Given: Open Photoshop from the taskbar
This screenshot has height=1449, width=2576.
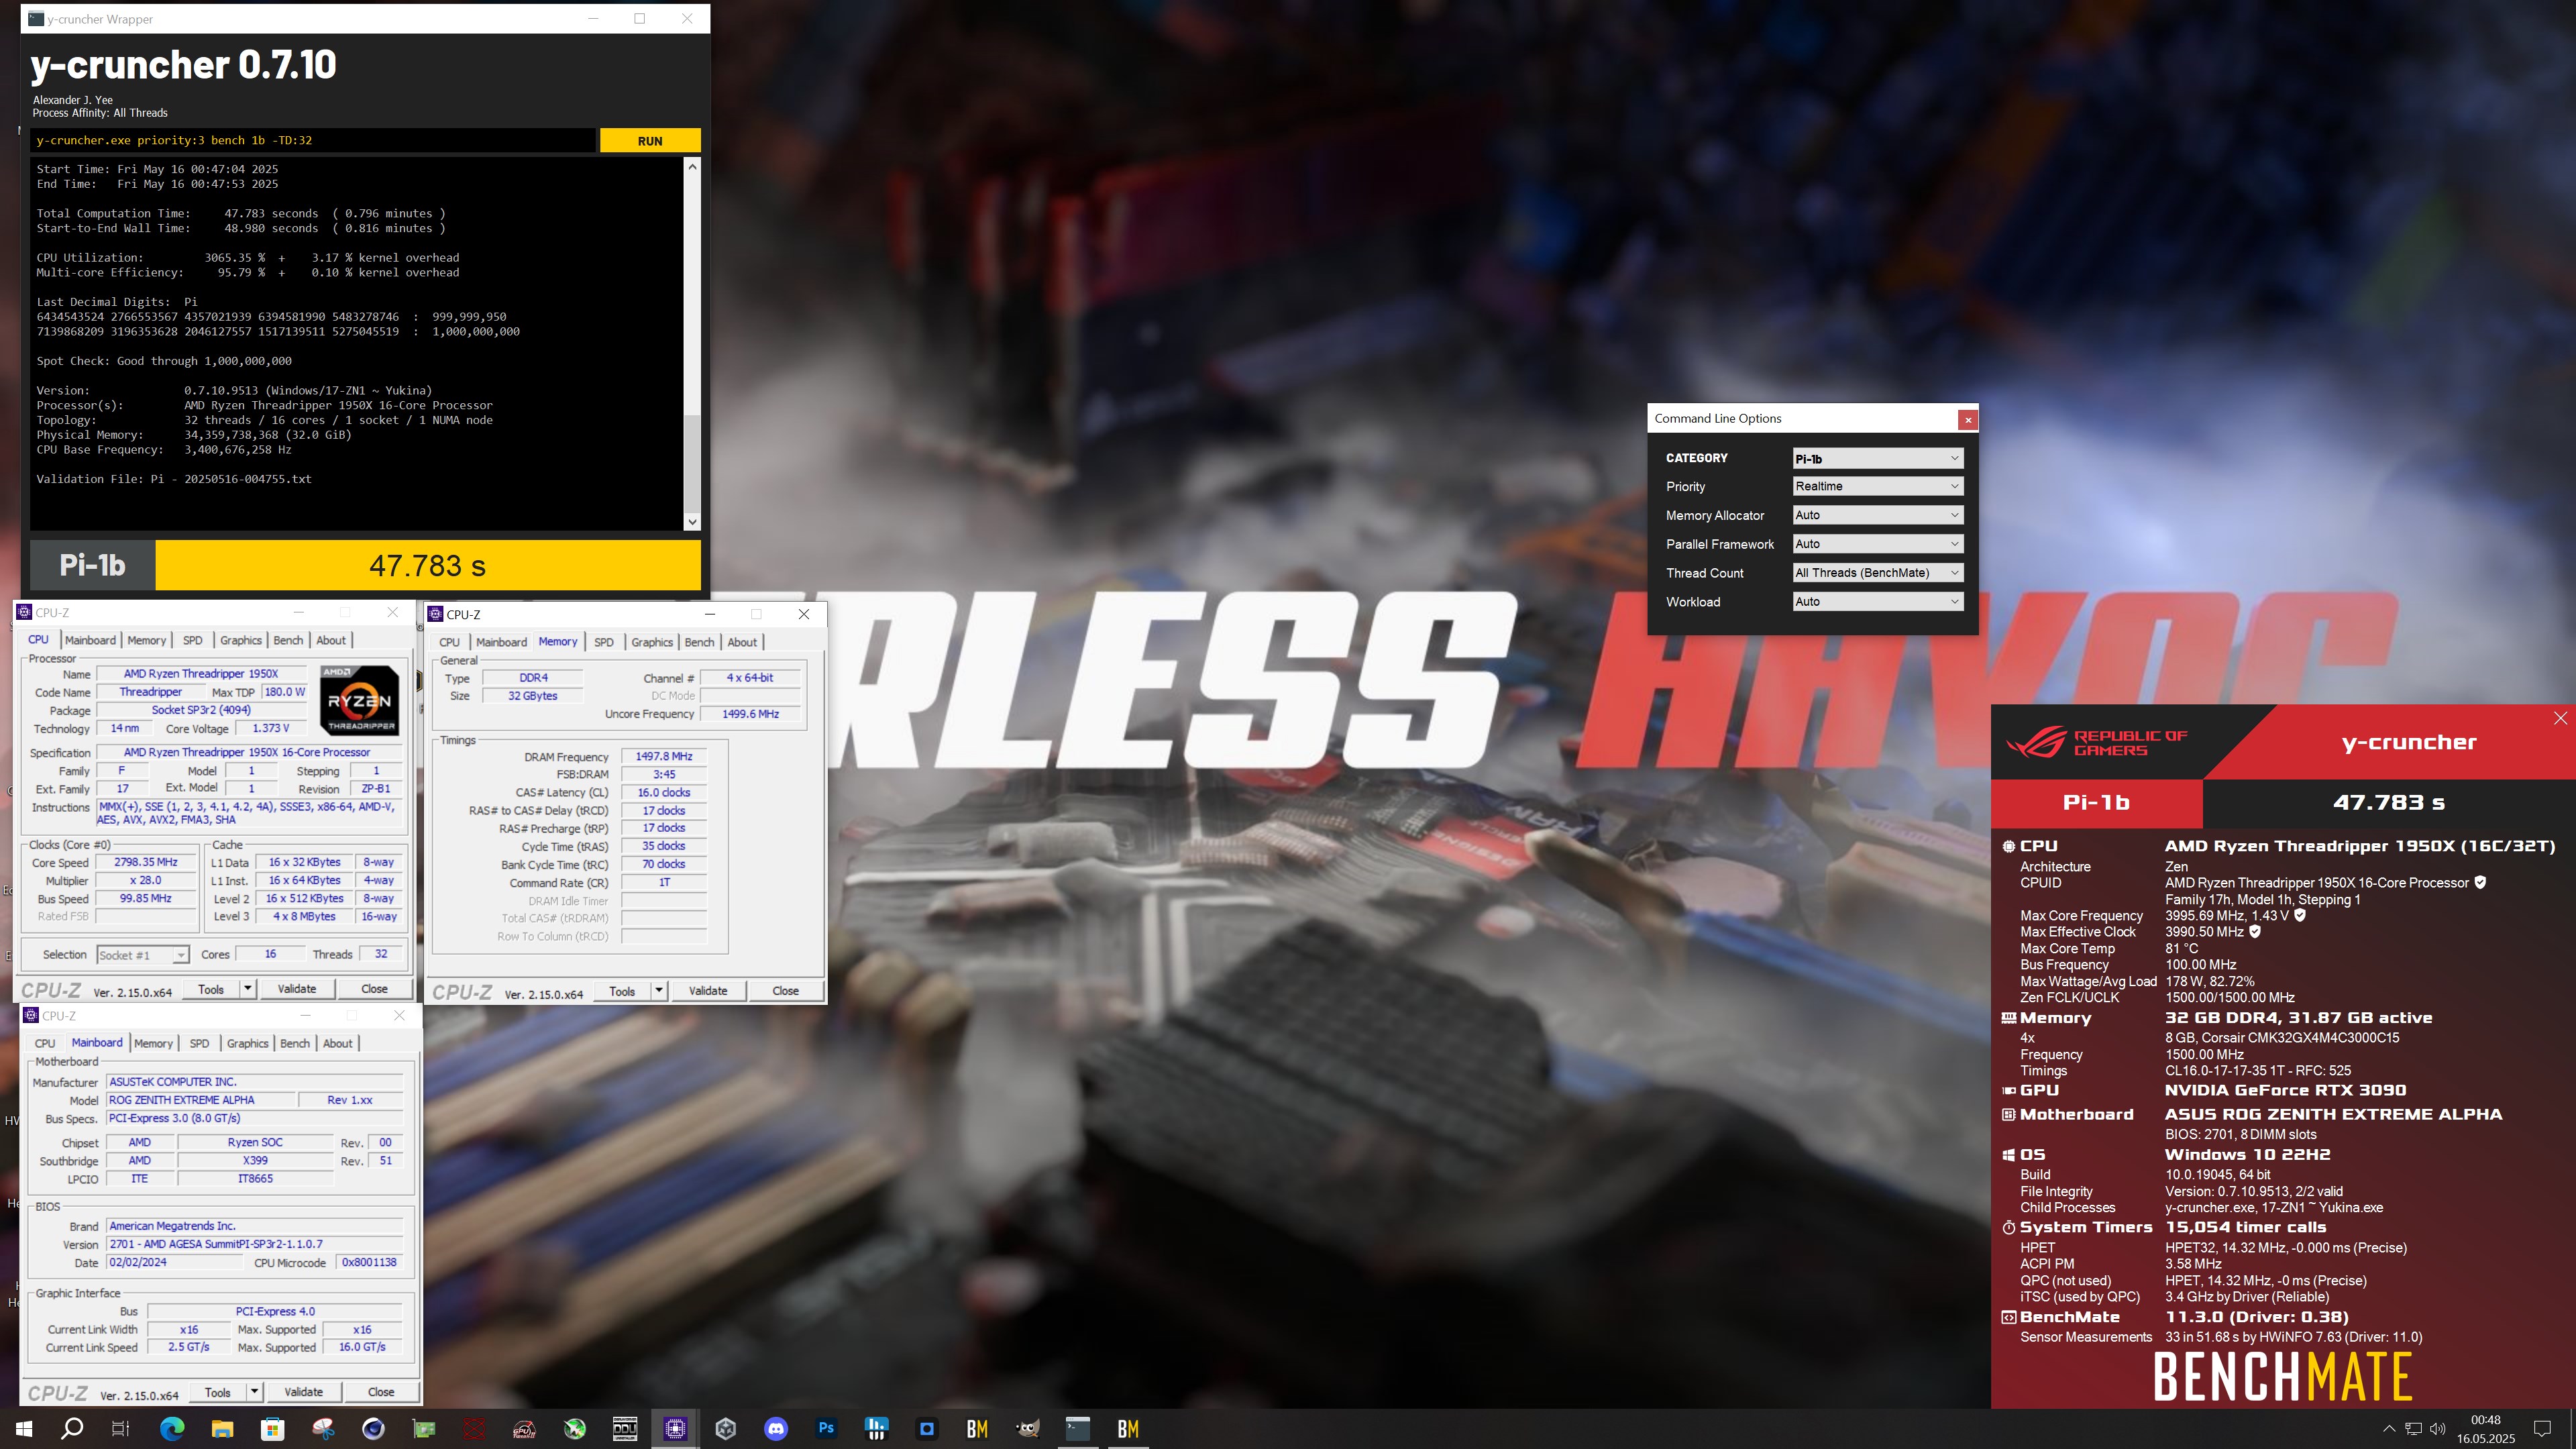Looking at the screenshot, I should 826,1429.
